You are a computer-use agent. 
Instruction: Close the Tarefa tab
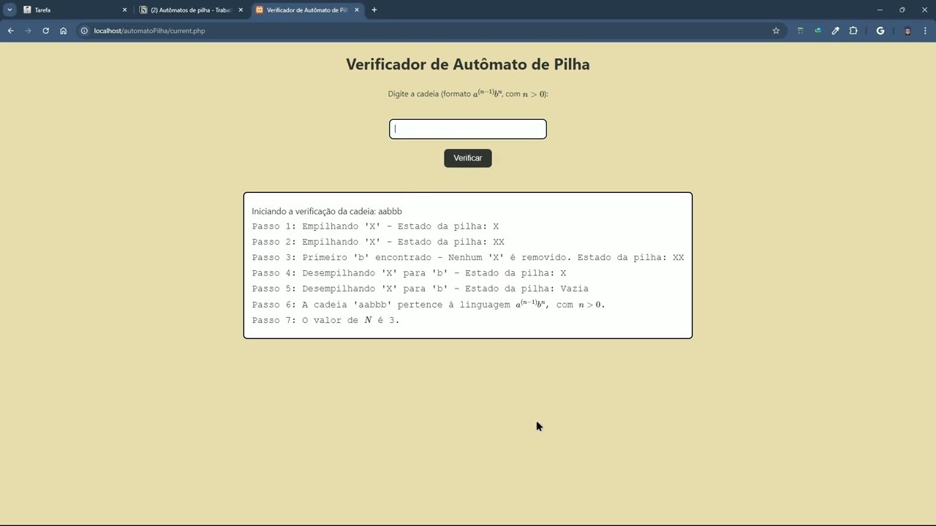(124, 10)
